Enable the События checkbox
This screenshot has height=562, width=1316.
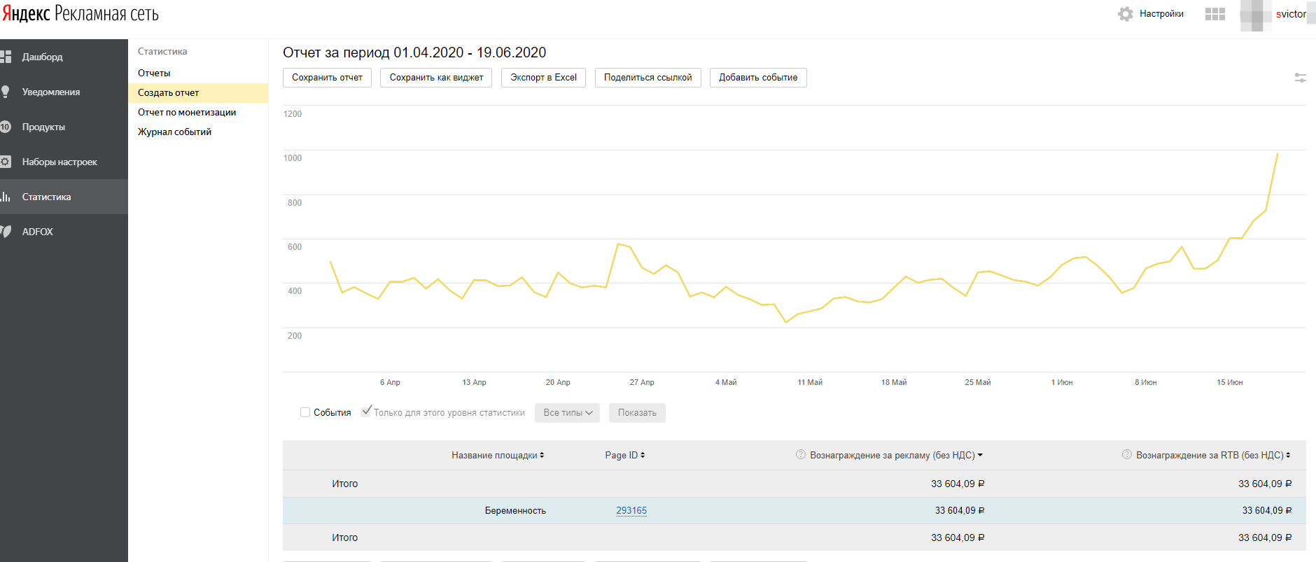[305, 412]
